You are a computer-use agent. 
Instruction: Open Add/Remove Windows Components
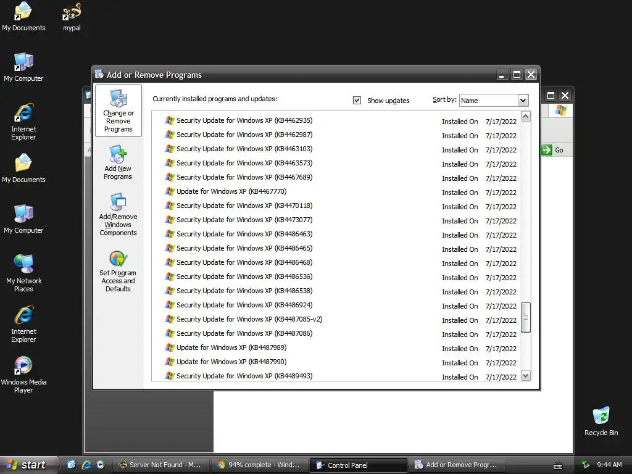(118, 214)
